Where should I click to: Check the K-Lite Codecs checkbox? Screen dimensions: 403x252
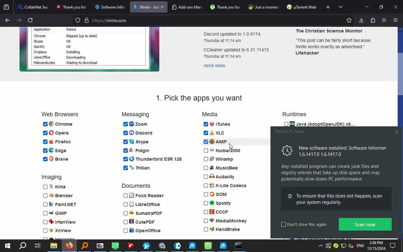206,186
